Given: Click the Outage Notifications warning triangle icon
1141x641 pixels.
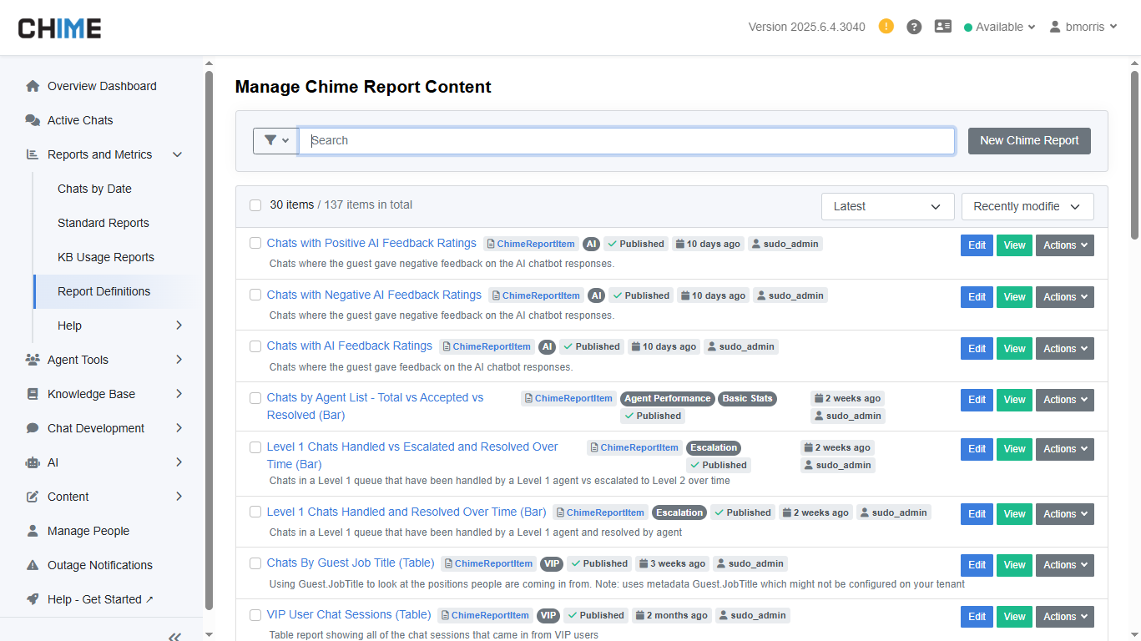Looking at the screenshot, I should pos(33,565).
